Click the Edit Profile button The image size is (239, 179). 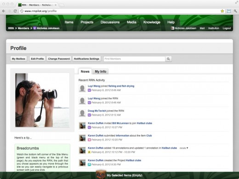[x=37, y=59]
